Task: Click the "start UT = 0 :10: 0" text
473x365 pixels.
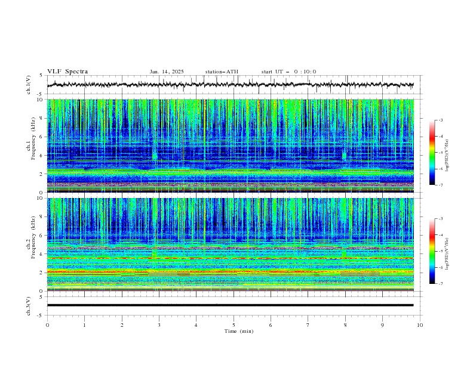Action: click(288, 72)
